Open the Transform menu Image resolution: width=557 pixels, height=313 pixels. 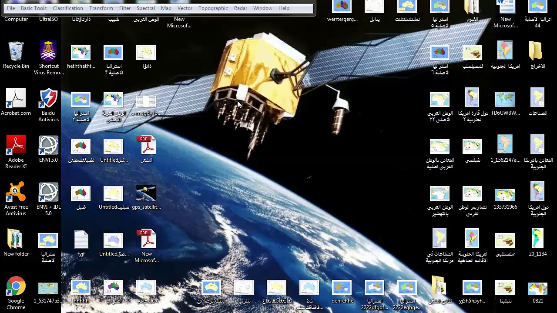coord(101,8)
